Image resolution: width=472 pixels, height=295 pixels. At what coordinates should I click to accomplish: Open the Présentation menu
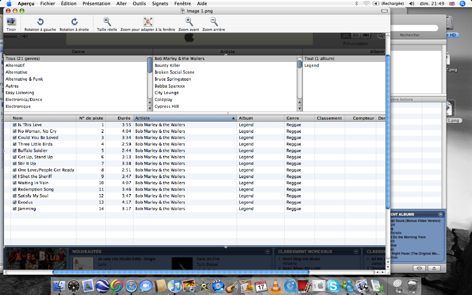point(96,4)
